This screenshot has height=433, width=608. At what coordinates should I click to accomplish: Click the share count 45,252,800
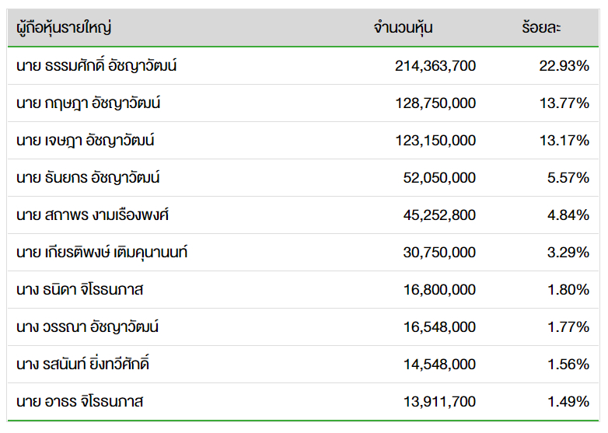[x=439, y=215]
